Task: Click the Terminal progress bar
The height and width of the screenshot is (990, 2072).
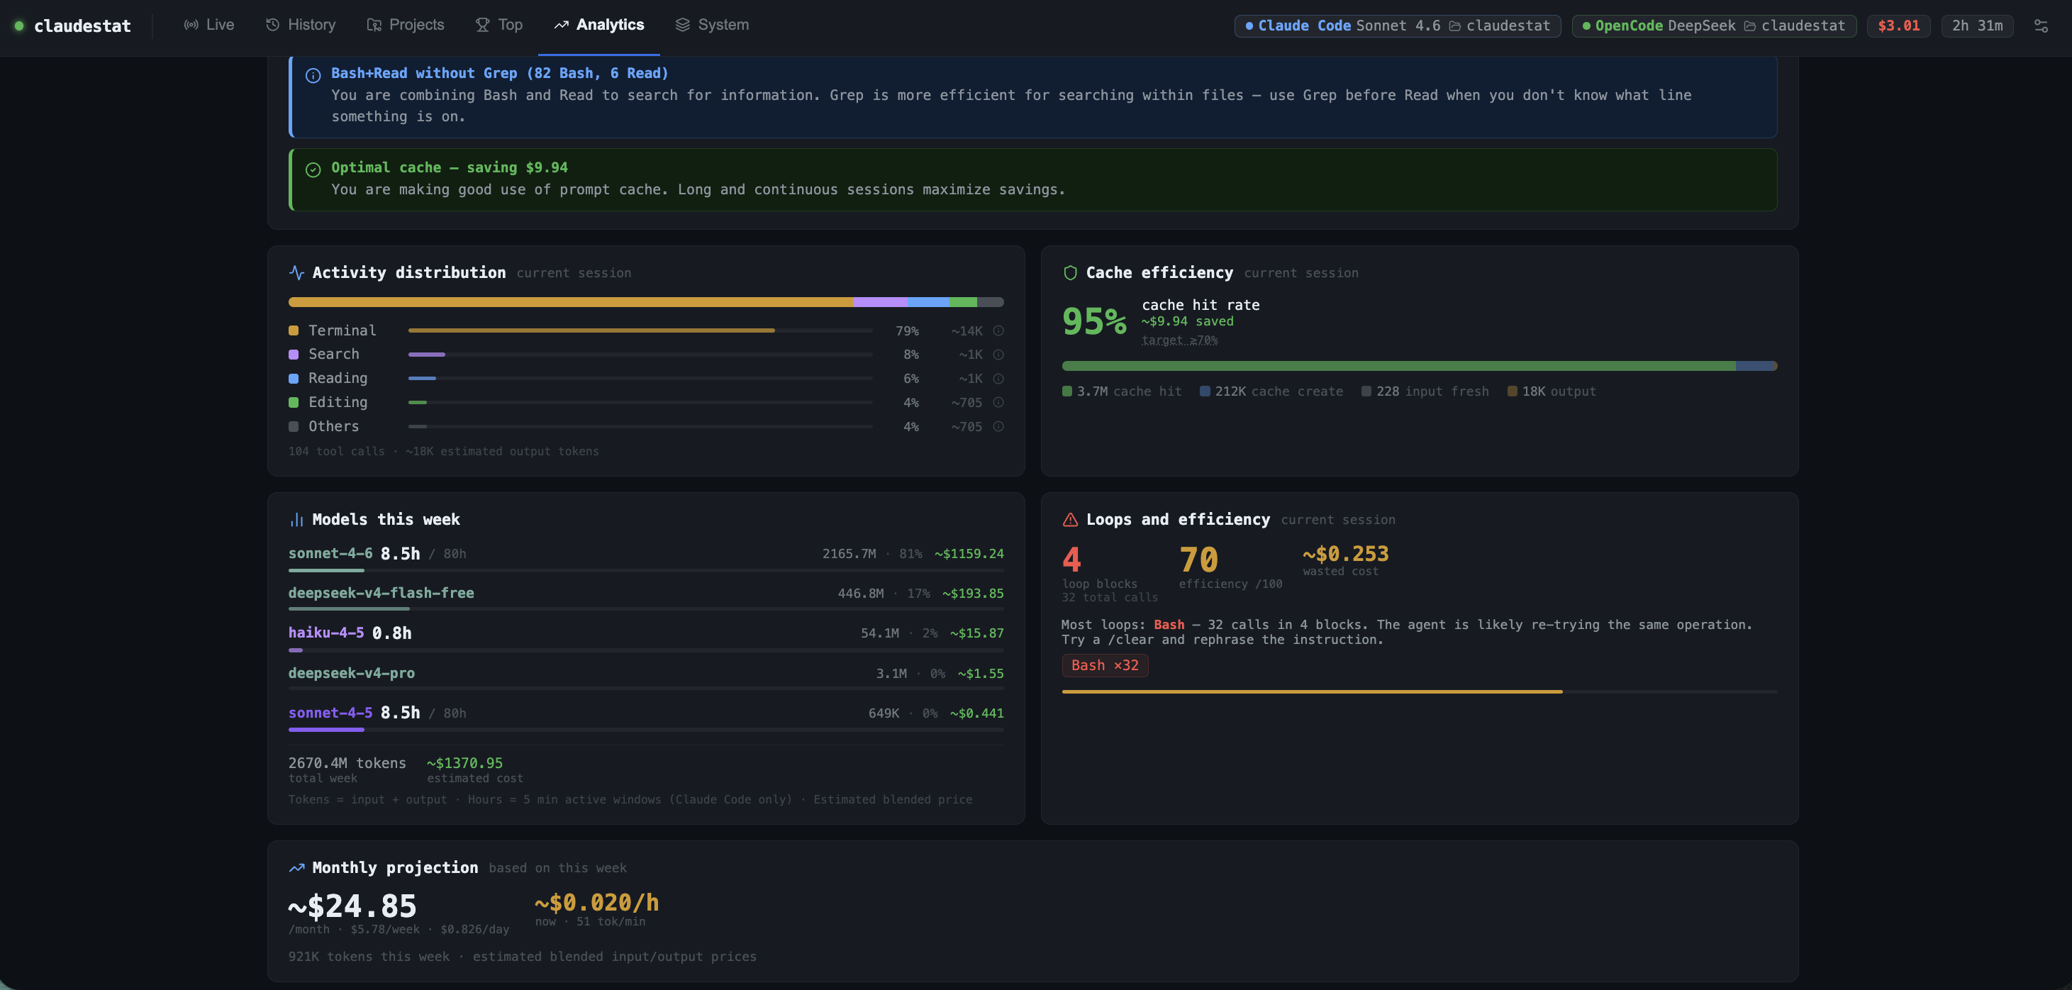Action: coord(640,330)
